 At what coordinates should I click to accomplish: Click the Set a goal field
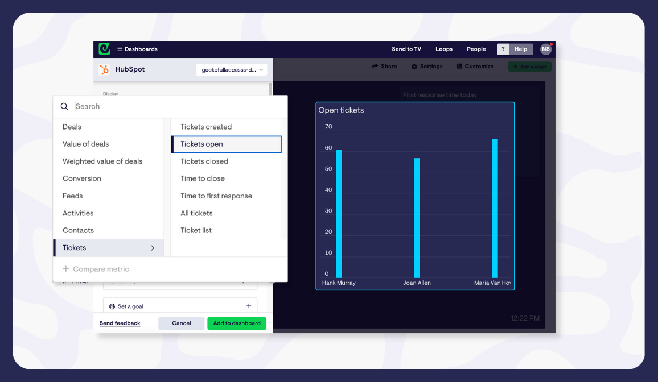coord(180,306)
